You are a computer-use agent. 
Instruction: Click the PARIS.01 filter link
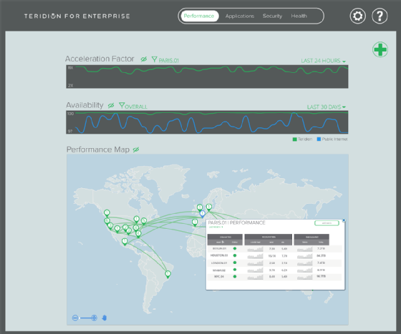(x=168, y=61)
